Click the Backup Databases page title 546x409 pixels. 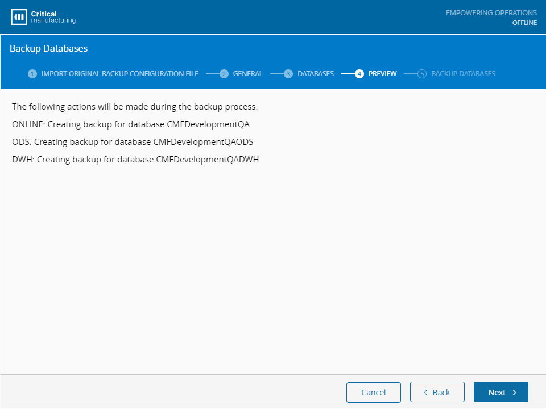click(49, 48)
